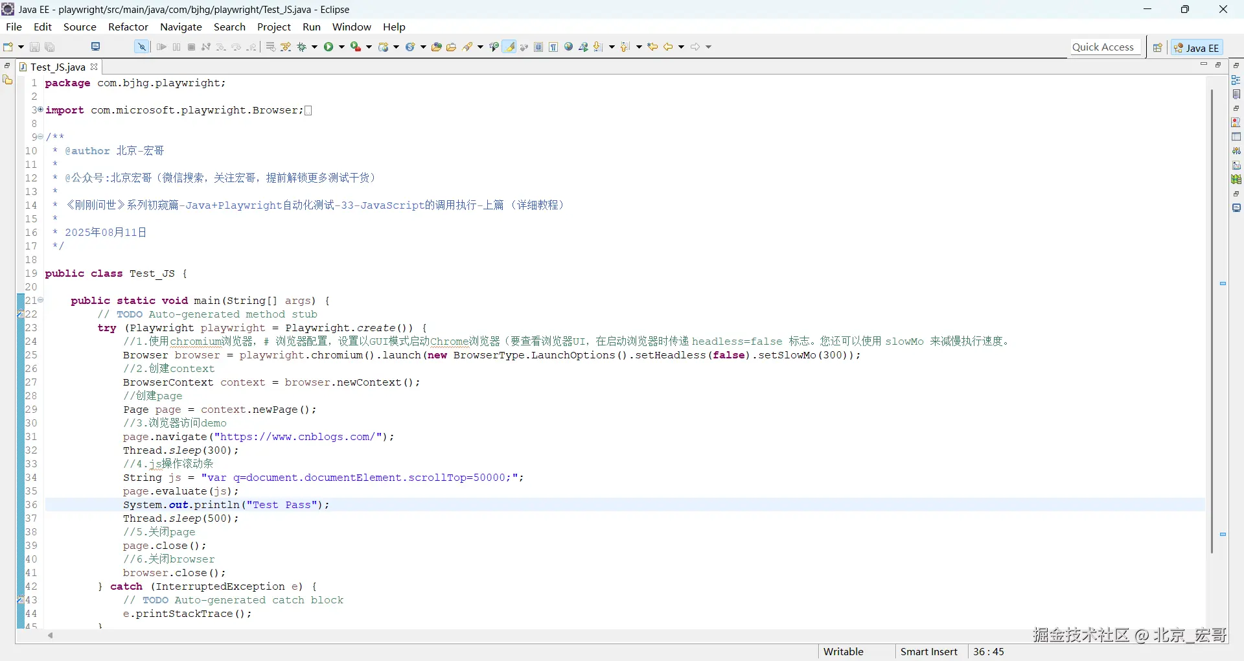Viewport: 1244px width, 661px height.
Task: Open the Task List view in right sidebar
Action: tap(1236, 95)
